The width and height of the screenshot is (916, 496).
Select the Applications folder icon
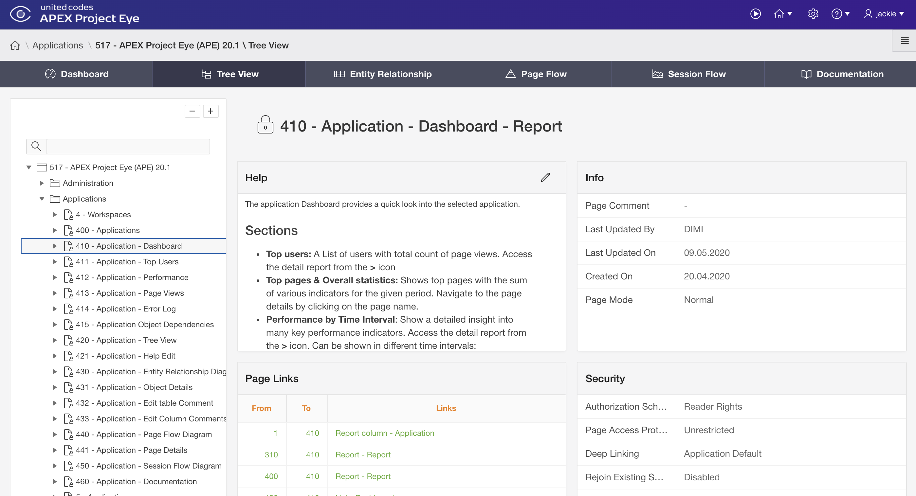pos(55,199)
